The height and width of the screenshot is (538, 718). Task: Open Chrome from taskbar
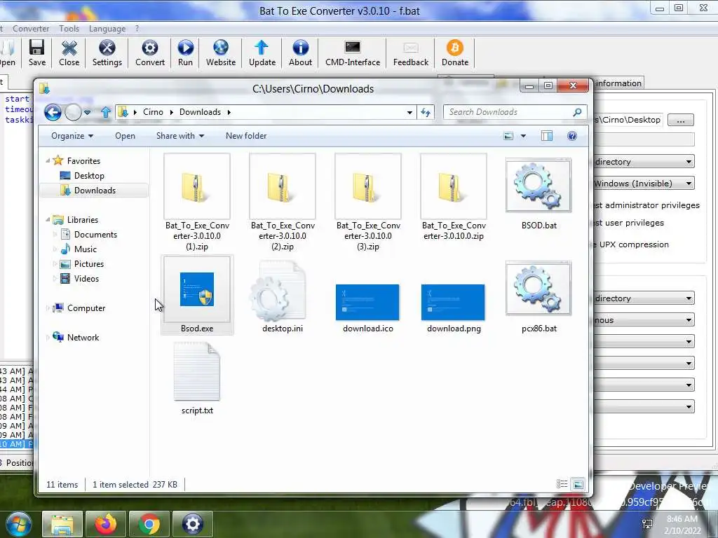click(x=149, y=524)
